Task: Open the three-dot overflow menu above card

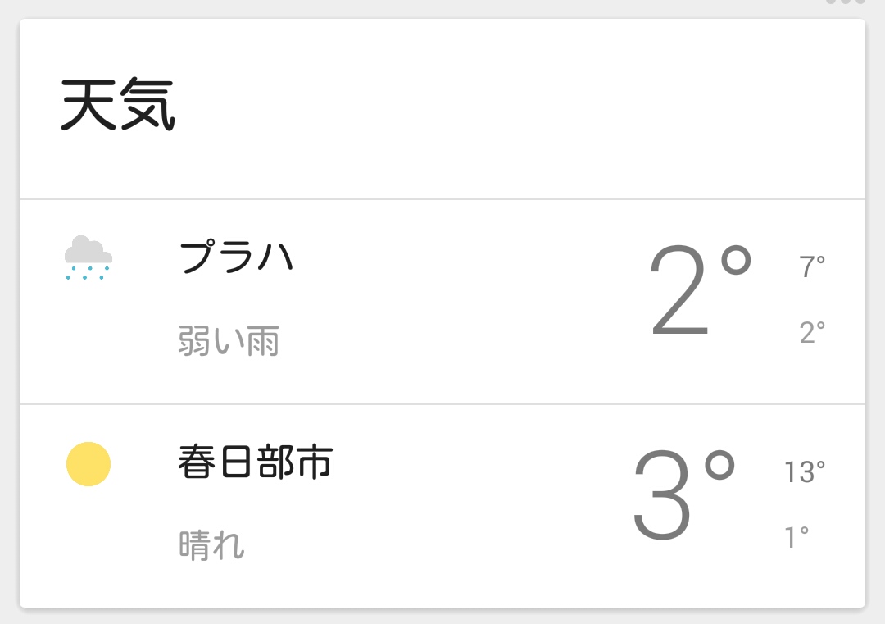Action: coord(845,2)
